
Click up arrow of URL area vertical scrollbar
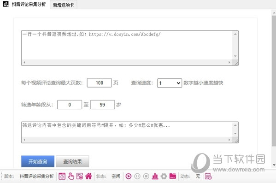[235, 34]
